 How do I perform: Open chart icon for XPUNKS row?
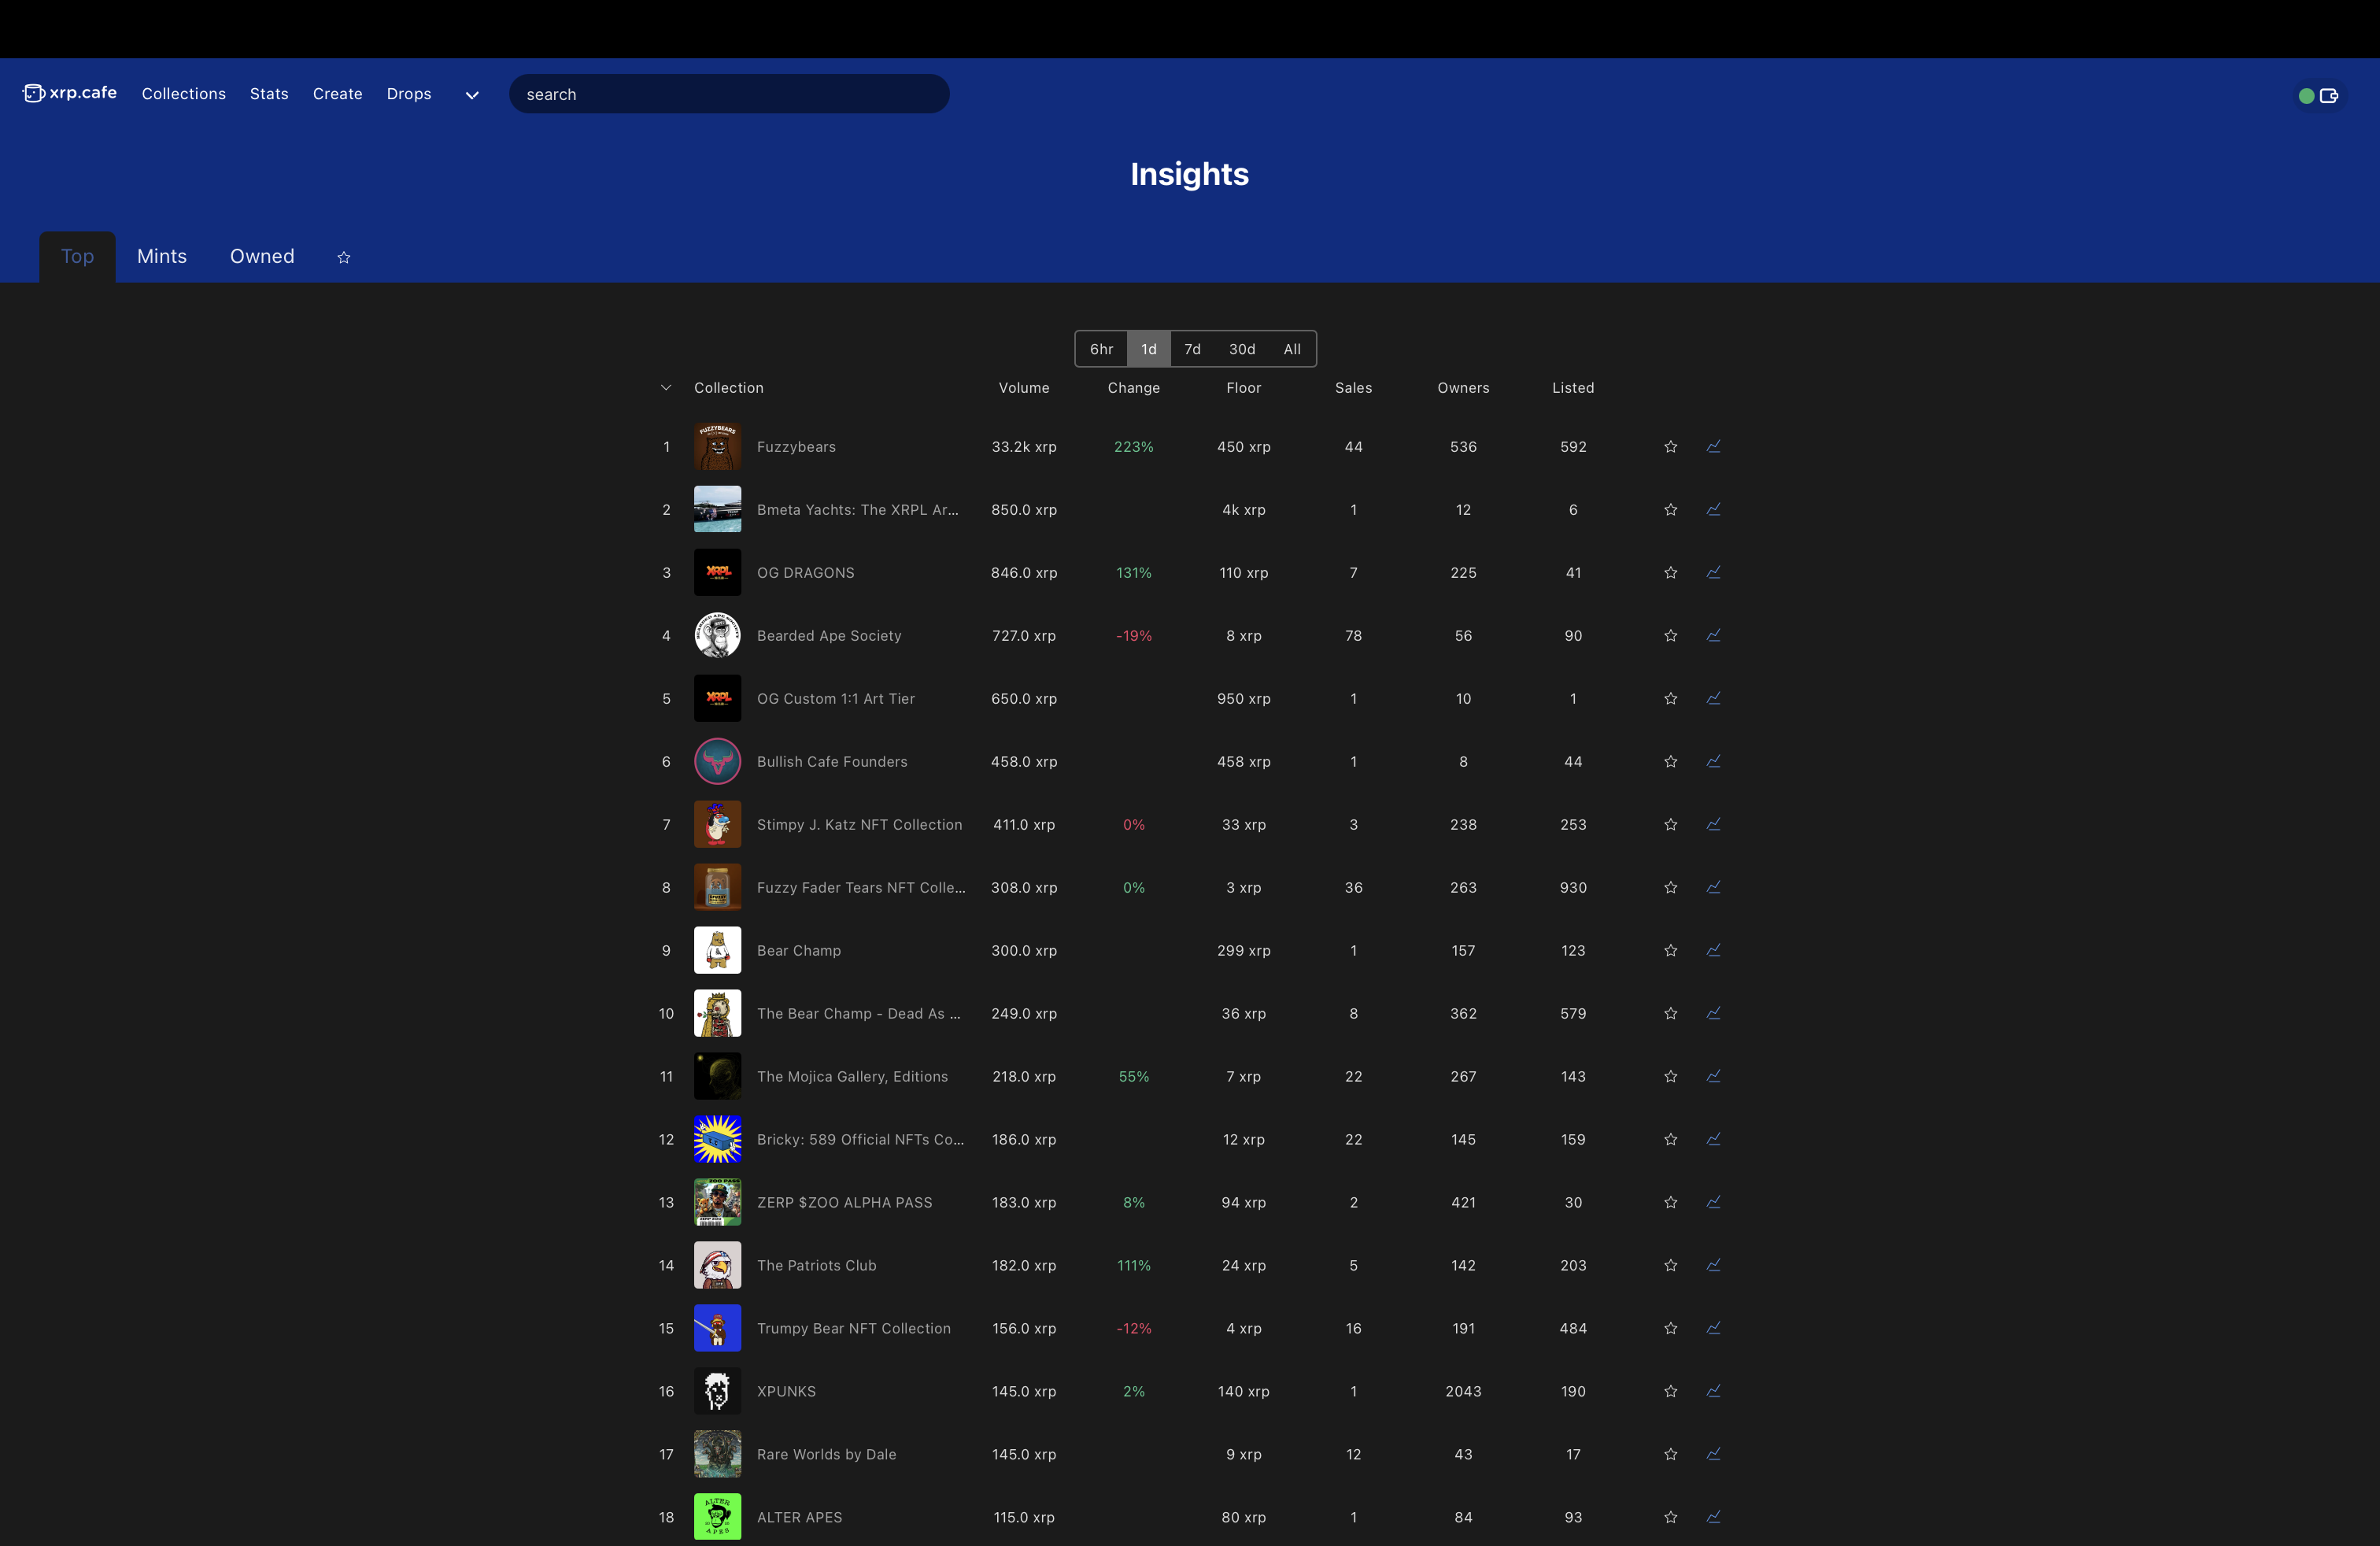click(1713, 1391)
